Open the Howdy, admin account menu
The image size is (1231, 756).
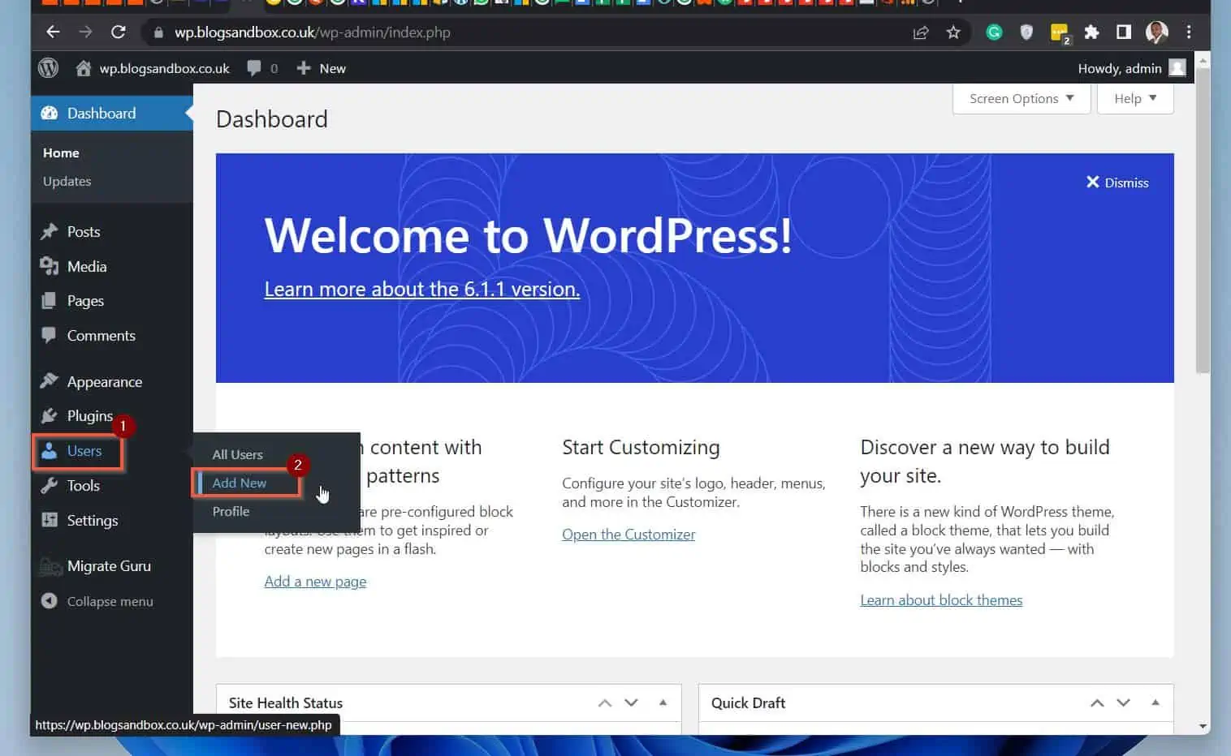pos(1132,68)
